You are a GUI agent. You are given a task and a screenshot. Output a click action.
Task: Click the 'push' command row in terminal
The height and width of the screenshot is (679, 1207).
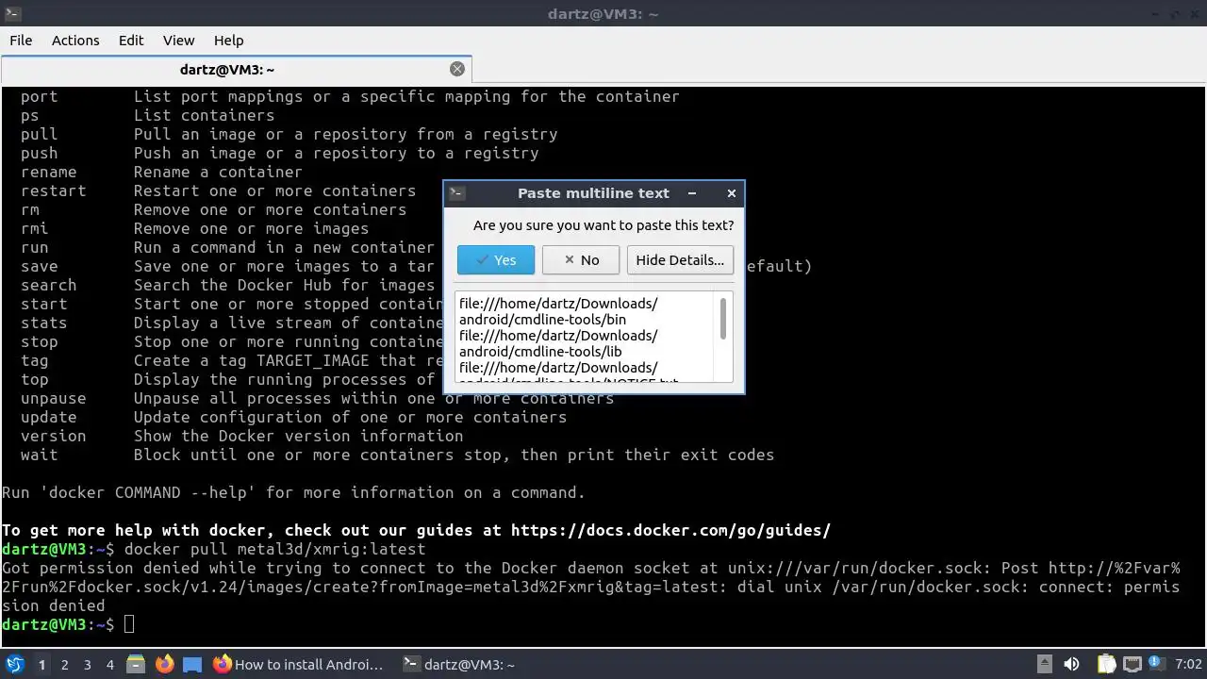pyautogui.click(x=279, y=153)
